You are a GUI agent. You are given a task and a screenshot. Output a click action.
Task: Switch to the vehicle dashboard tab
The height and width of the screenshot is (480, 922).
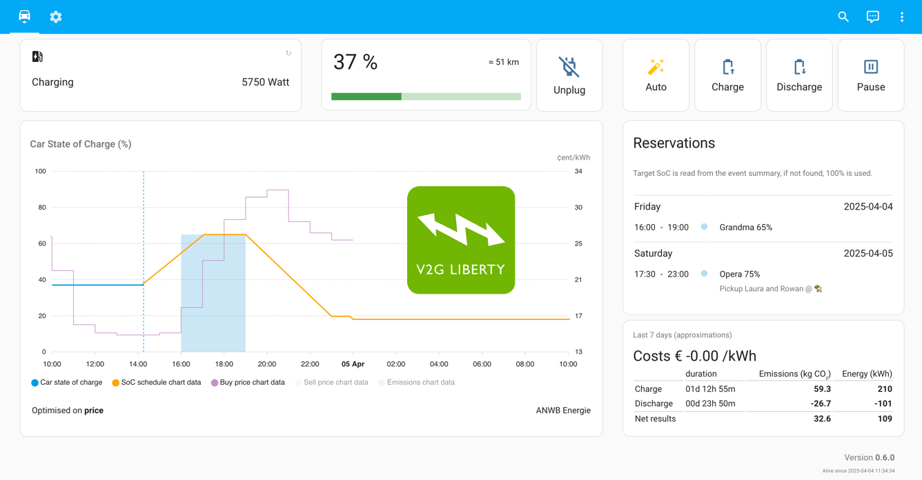[24, 17]
